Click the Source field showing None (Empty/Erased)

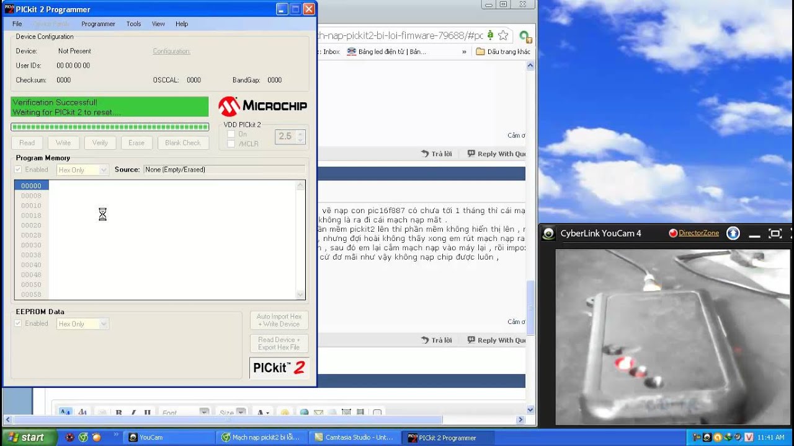click(224, 170)
